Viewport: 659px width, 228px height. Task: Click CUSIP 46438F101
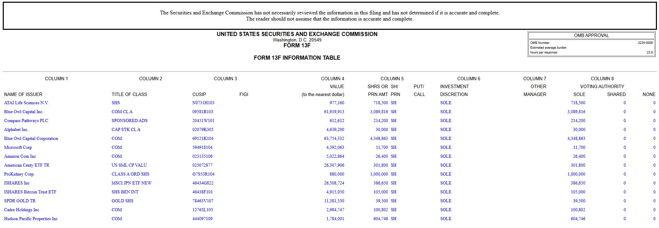[202, 192]
